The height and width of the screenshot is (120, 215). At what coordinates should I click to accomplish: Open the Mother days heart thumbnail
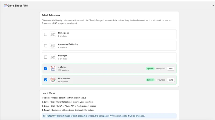[x=53, y=80]
